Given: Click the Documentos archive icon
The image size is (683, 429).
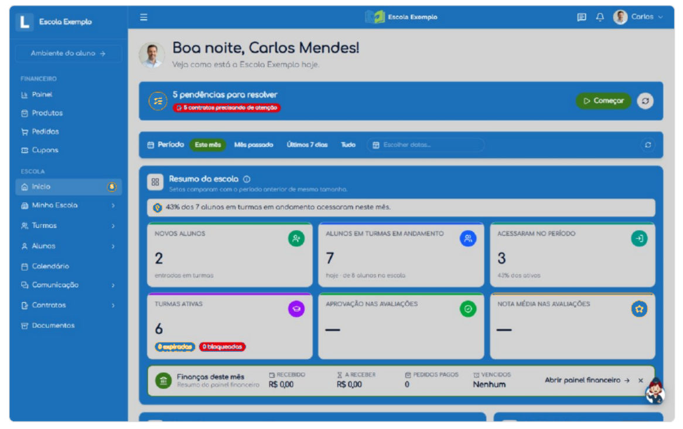Looking at the screenshot, I should (25, 326).
